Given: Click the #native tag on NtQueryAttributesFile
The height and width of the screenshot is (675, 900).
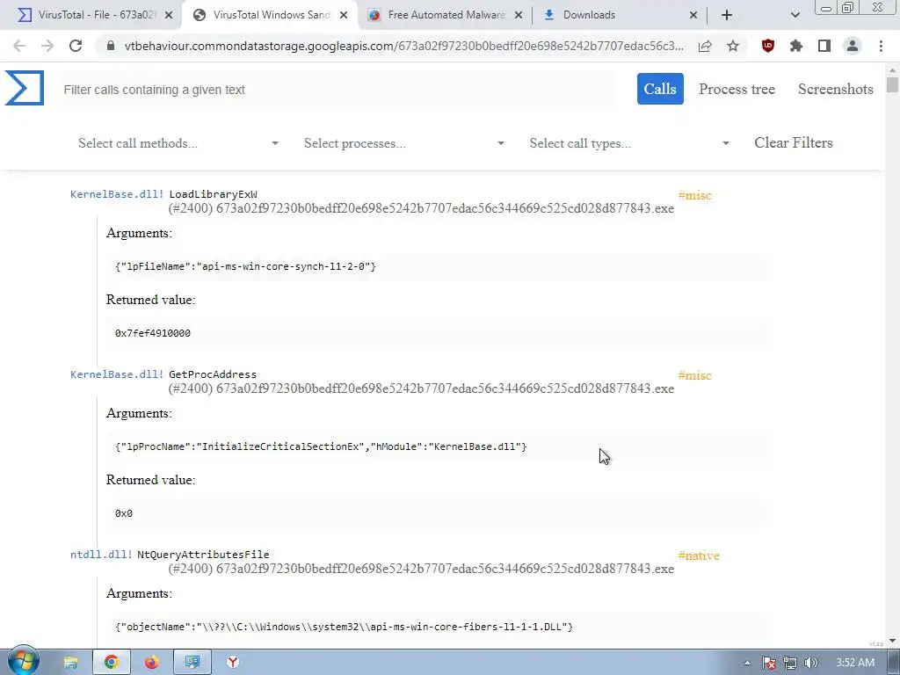Looking at the screenshot, I should [x=699, y=555].
